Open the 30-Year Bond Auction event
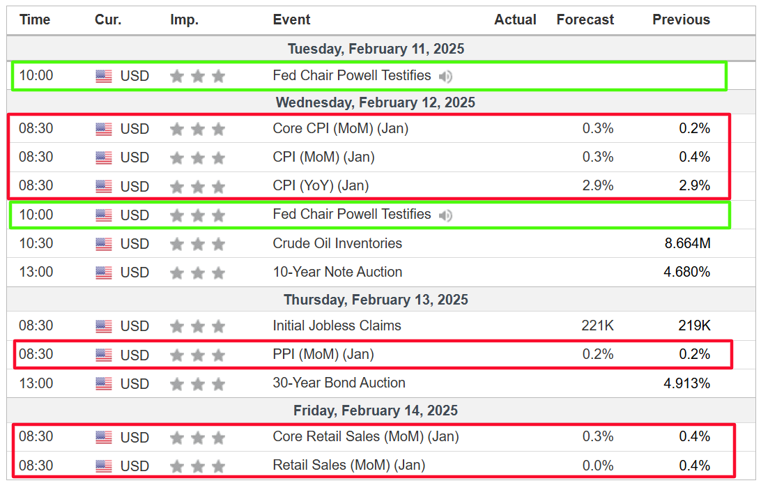The image size is (761, 483). (x=339, y=383)
